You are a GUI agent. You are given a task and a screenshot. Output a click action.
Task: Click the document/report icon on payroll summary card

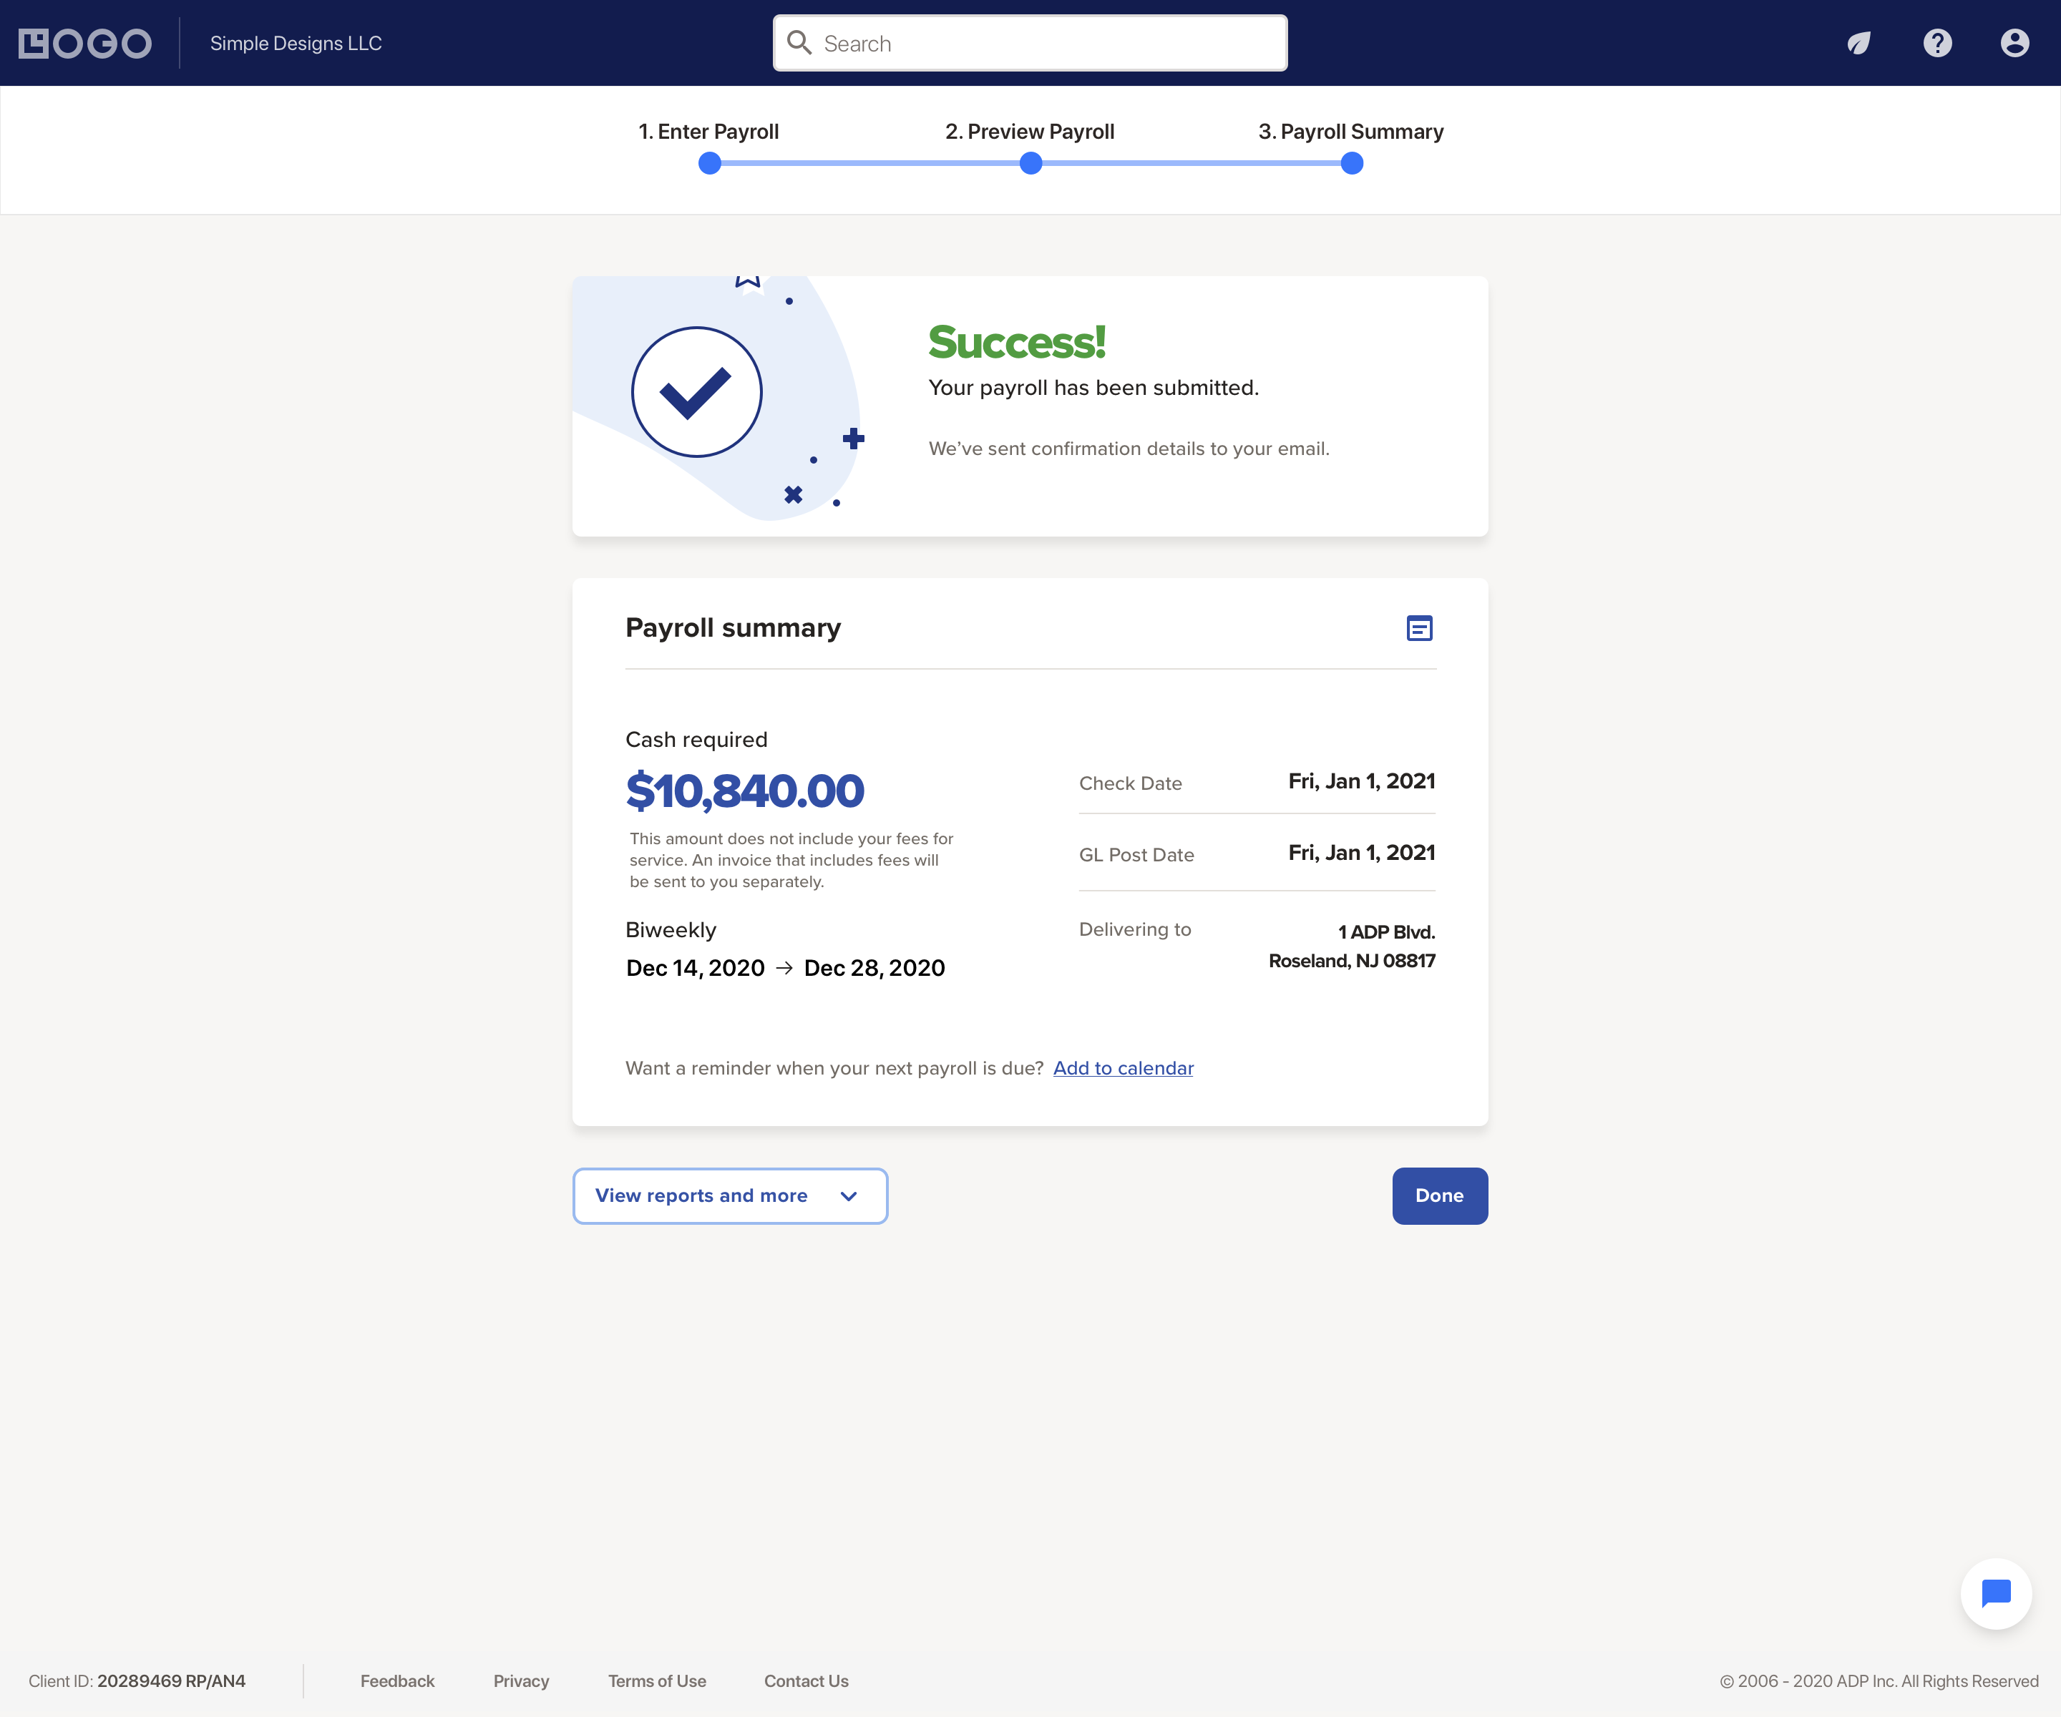(1419, 627)
